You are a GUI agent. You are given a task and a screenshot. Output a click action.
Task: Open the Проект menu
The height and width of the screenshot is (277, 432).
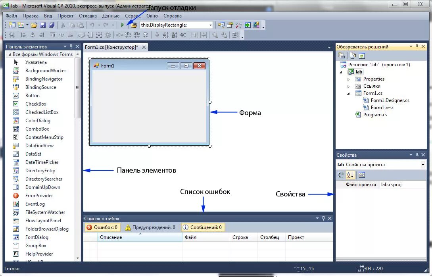(x=65, y=16)
